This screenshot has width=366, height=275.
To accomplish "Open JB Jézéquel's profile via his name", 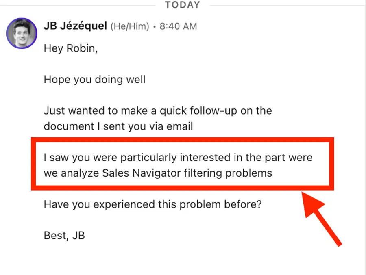I will point(75,26).
